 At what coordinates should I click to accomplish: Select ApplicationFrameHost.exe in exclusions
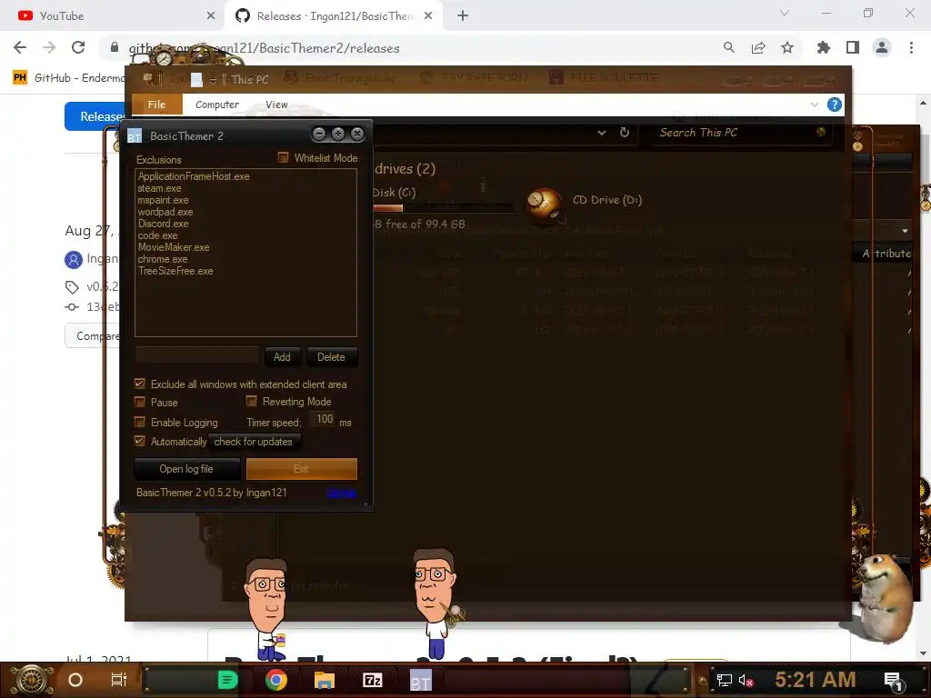coord(194,176)
